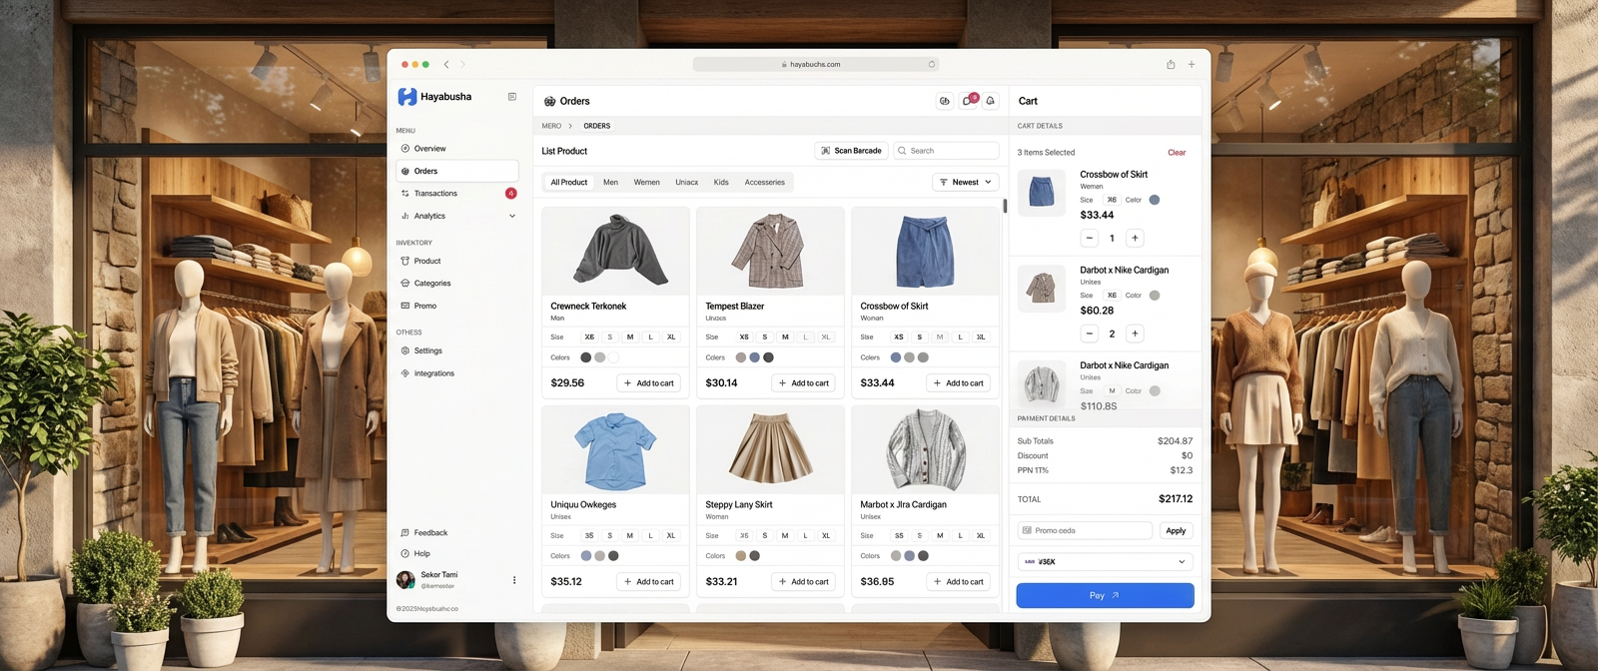Increase Crossbow of Skirt quantity in cart
The height and width of the screenshot is (671, 1598).
click(1135, 238)
